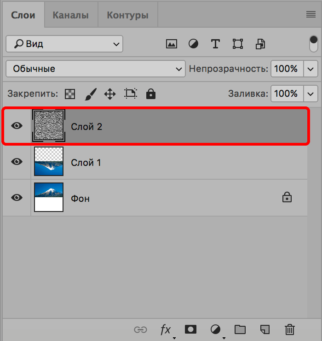Click the adjustment layer filter icon
The width and height of the screenshot is (322, 341).
tap(194, 44)
